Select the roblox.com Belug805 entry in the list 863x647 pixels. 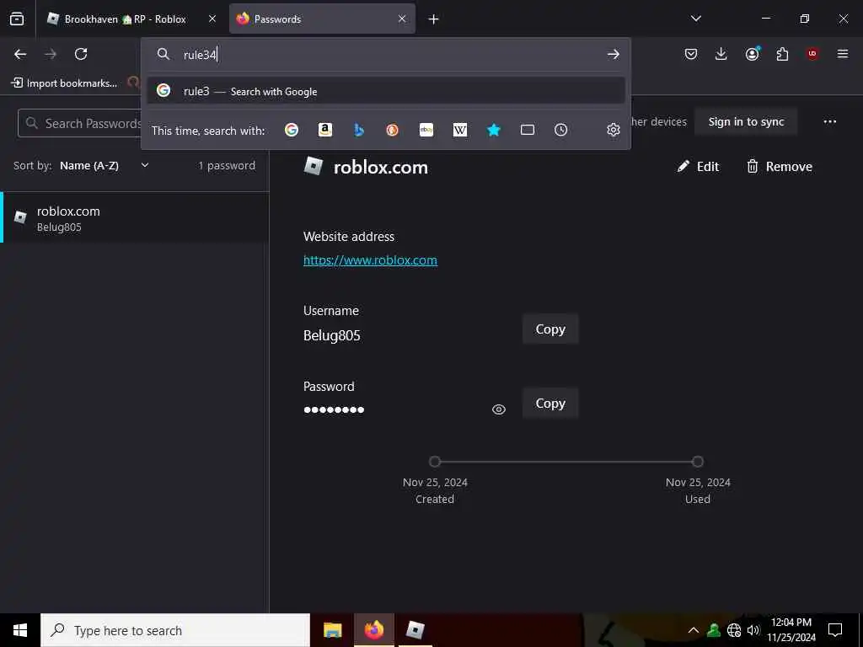pos(135,218)
